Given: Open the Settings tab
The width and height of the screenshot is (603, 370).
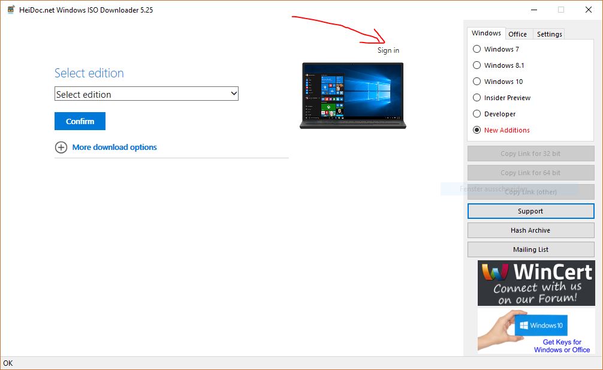Looking at the screenshot, I should pos(549,34).
